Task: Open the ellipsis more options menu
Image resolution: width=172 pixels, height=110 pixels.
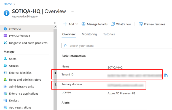Action: pos(73,11)
